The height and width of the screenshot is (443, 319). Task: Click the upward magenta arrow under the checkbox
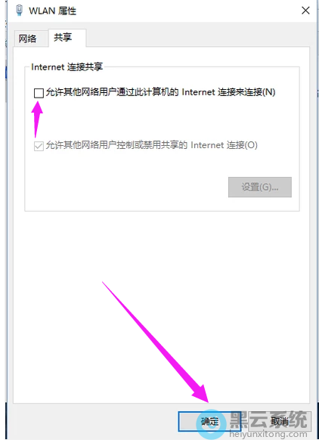(37, 119)
